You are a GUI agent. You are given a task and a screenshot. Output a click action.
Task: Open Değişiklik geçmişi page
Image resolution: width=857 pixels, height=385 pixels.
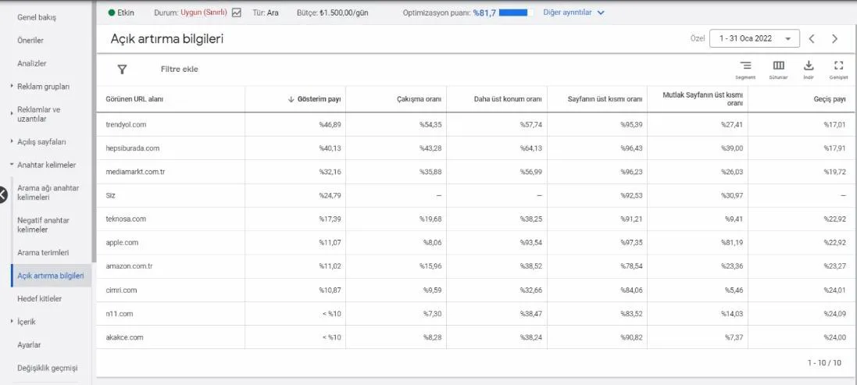(x=48, y=368)
